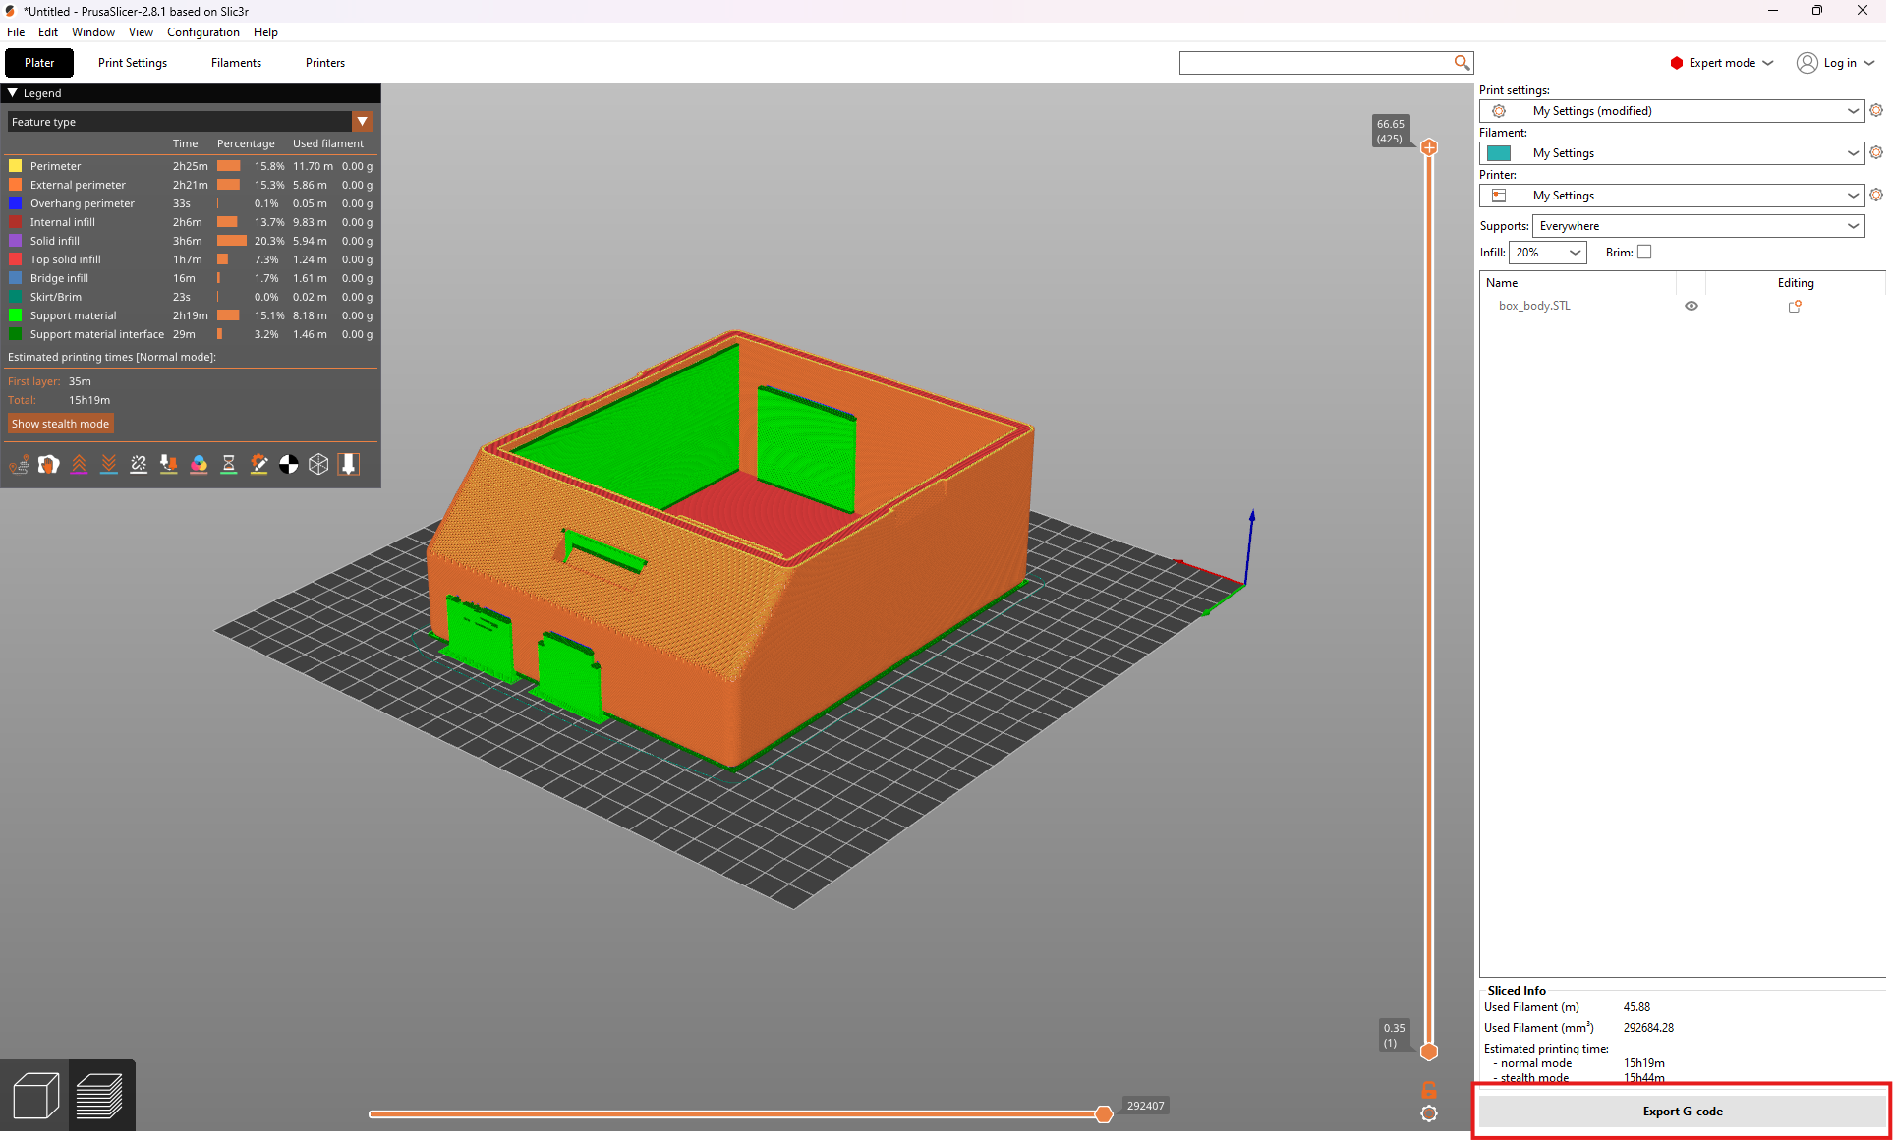Open Infill 20% dropdown
Screen dimensions: 1893x1140
point(1548,253)
